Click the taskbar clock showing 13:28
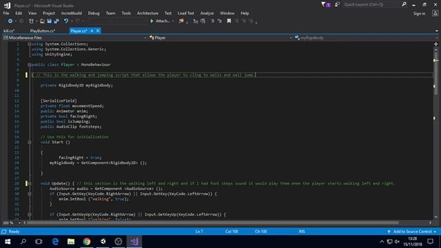 (413, 242)
